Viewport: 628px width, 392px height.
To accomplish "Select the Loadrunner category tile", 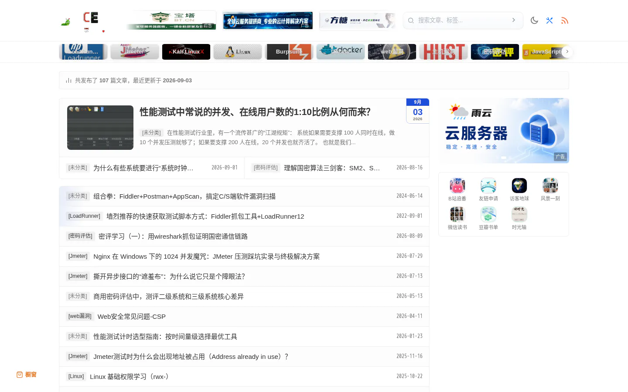I will coord(83,52).
